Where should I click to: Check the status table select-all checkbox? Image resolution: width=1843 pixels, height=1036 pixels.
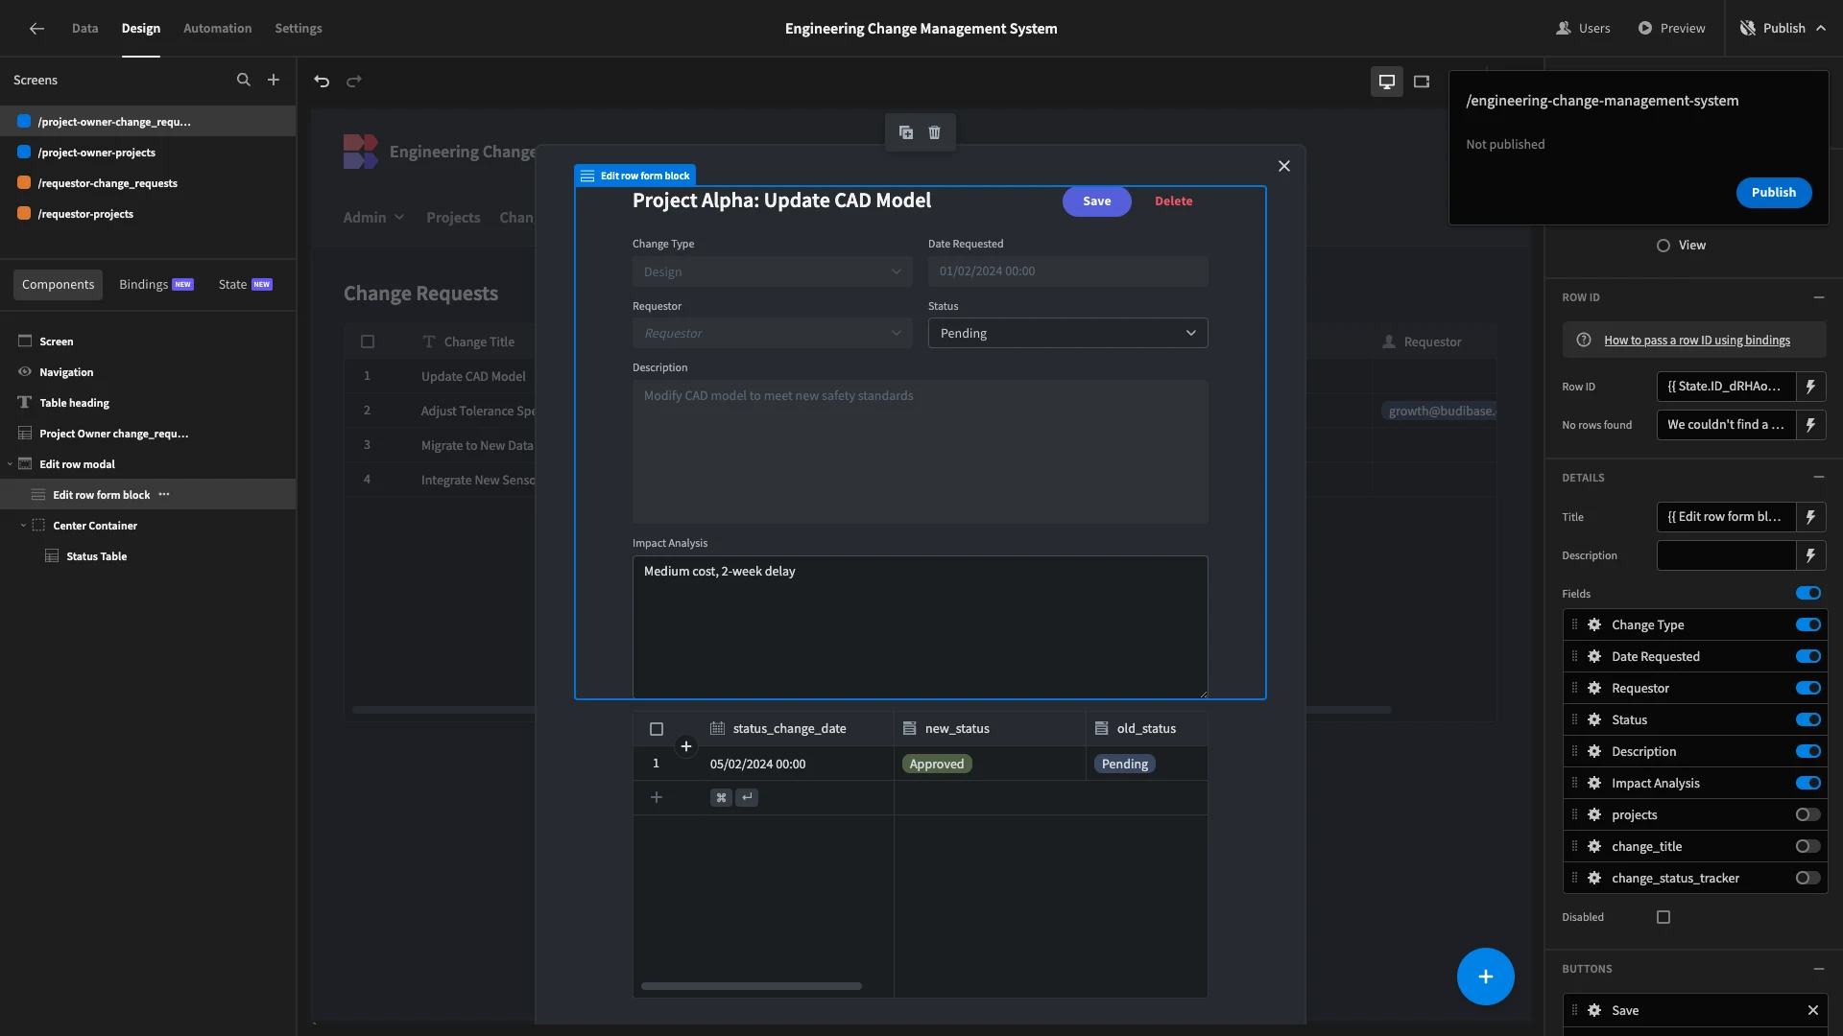657,729
